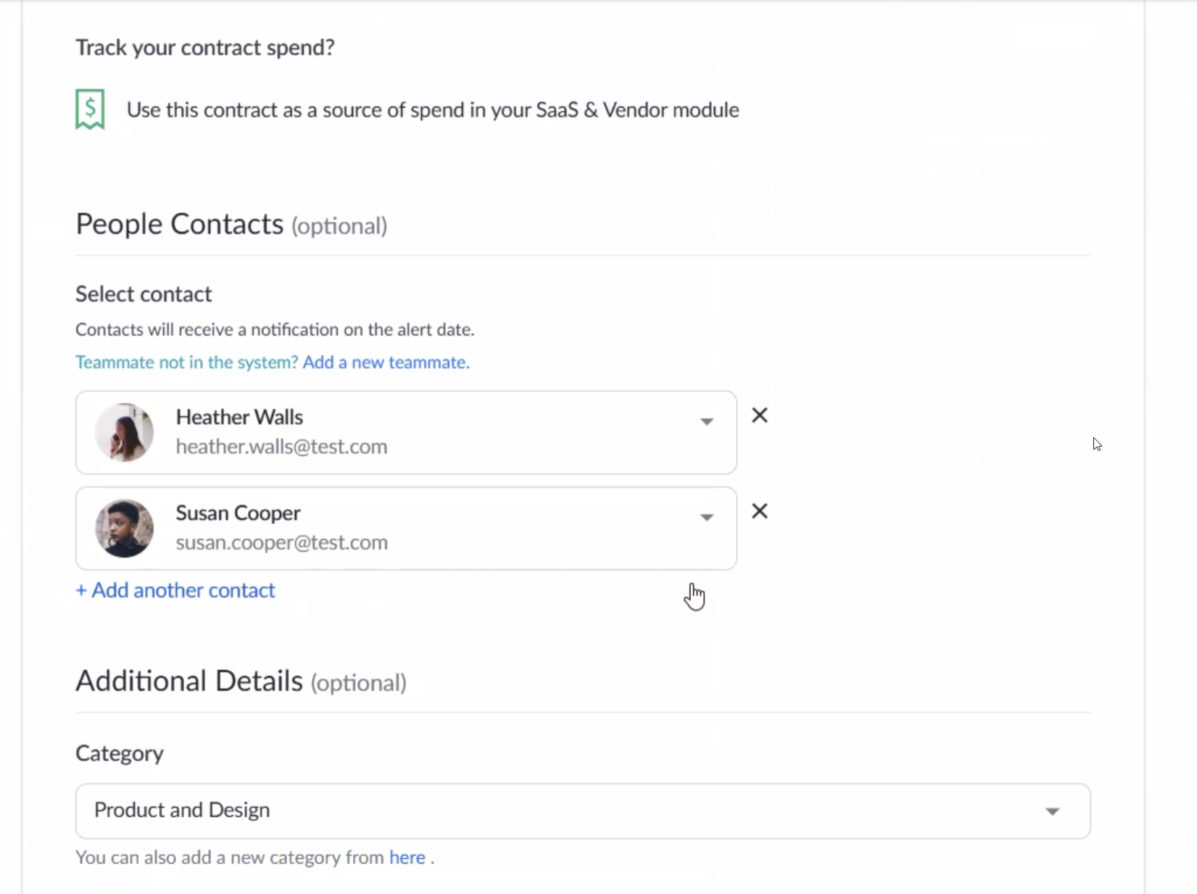1197x894 pixels.
Task: Select 'Use this contract as a source of spend'
Action: pyautogui.click(x=433, y=109)
